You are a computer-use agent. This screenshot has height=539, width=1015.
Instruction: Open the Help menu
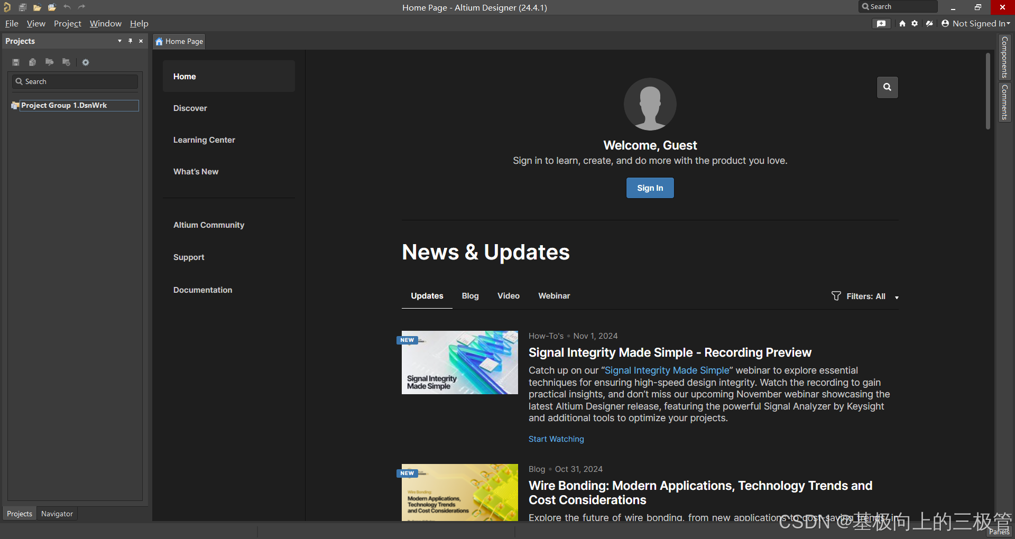(139, 23)
